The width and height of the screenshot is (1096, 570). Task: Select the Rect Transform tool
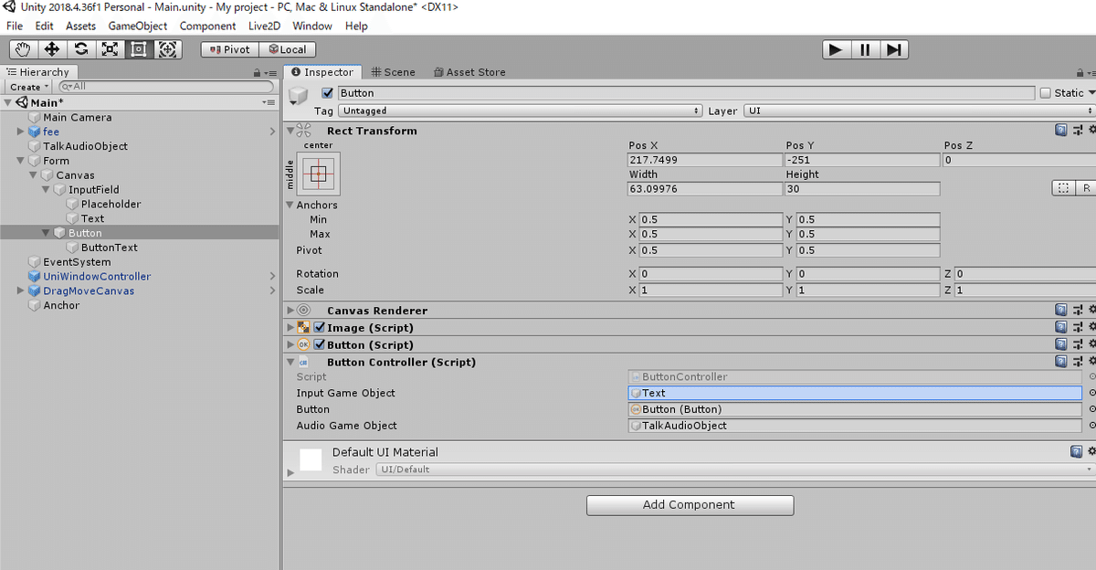pyautogui.click(x=138, y=49)
